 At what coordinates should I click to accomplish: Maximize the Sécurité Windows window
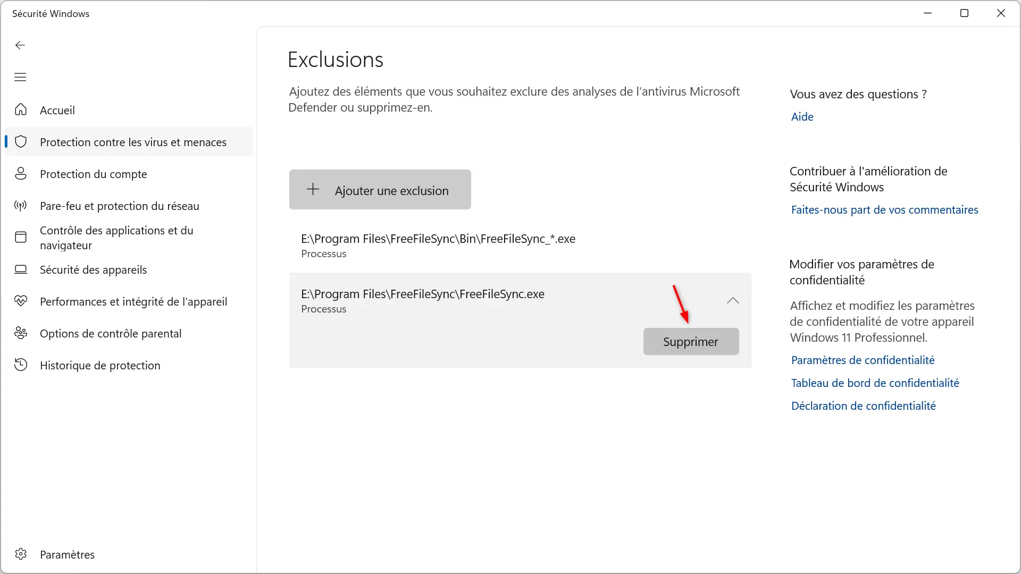click(x=964, y=13)
